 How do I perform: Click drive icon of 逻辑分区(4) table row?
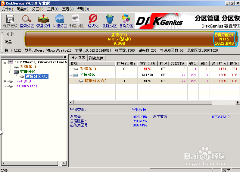pos(80,81)
